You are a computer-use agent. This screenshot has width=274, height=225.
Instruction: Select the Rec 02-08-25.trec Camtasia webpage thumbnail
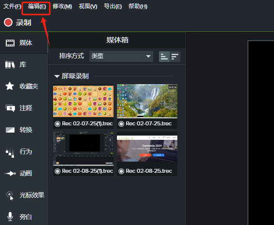point(147,149)
